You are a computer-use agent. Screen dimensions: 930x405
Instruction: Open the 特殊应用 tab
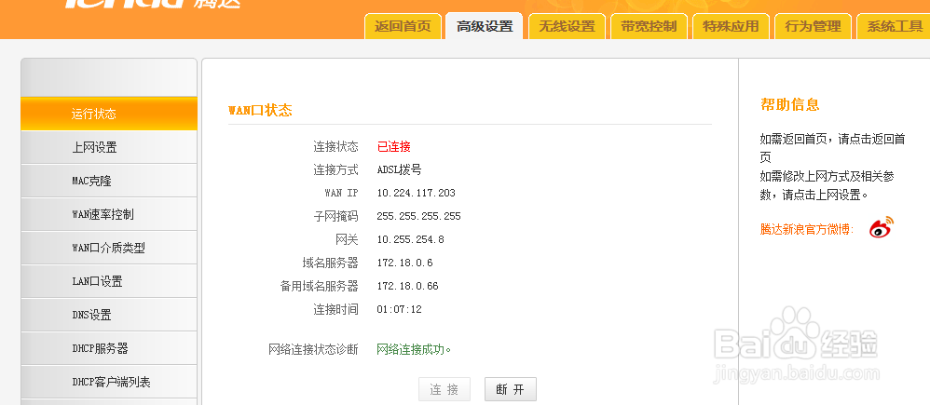coord(731,27)
